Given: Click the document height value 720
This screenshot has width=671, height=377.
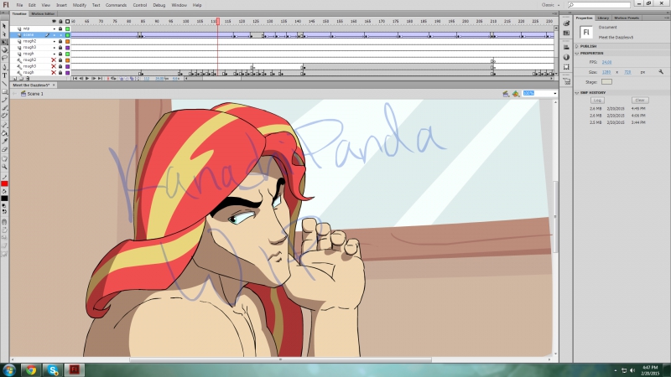Looking at the screenshot, I should tap(627, 72).
